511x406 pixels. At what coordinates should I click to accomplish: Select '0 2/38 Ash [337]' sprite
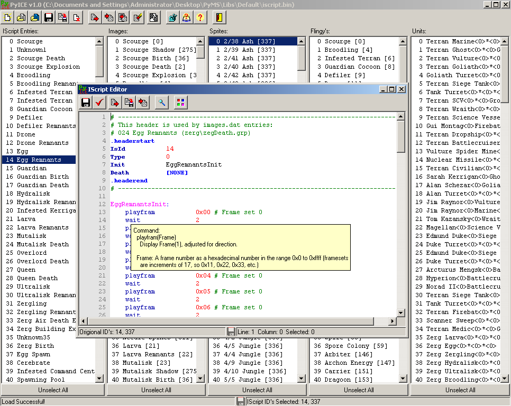[253, 41]
